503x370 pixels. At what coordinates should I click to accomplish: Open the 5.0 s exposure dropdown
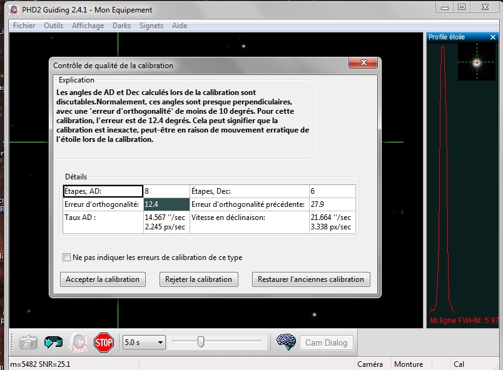[144, 342]
